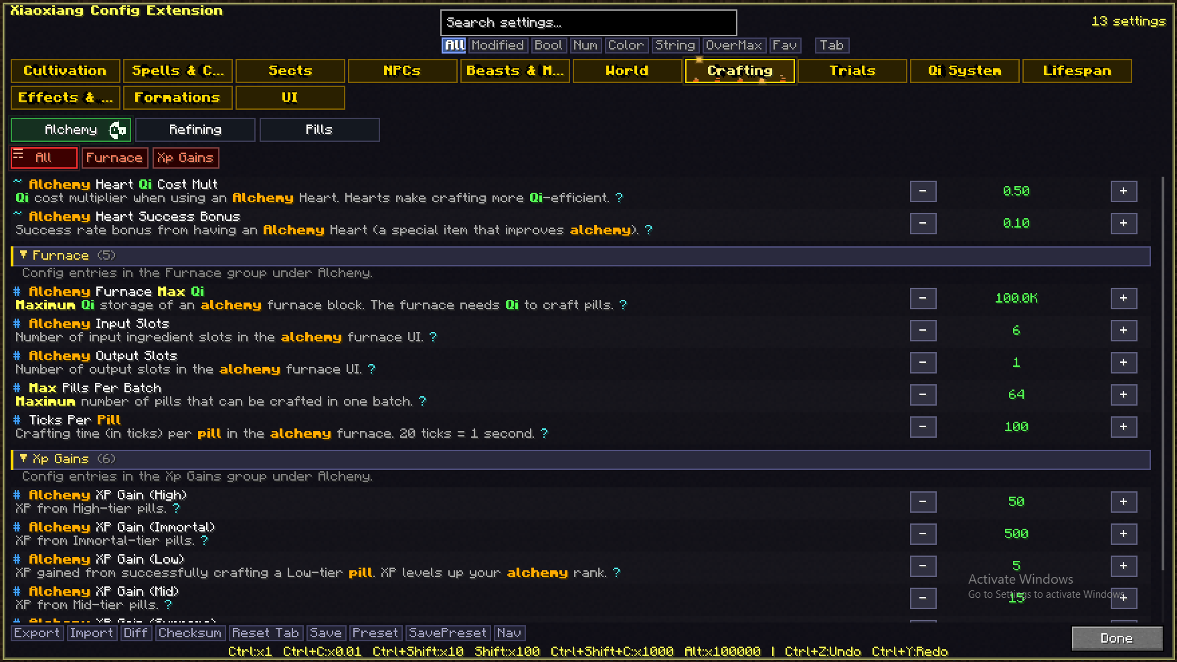Increase Alchemy Heart Success Bonus with plus
The width and height of the screenshot is (1177, 662).
1123,224
